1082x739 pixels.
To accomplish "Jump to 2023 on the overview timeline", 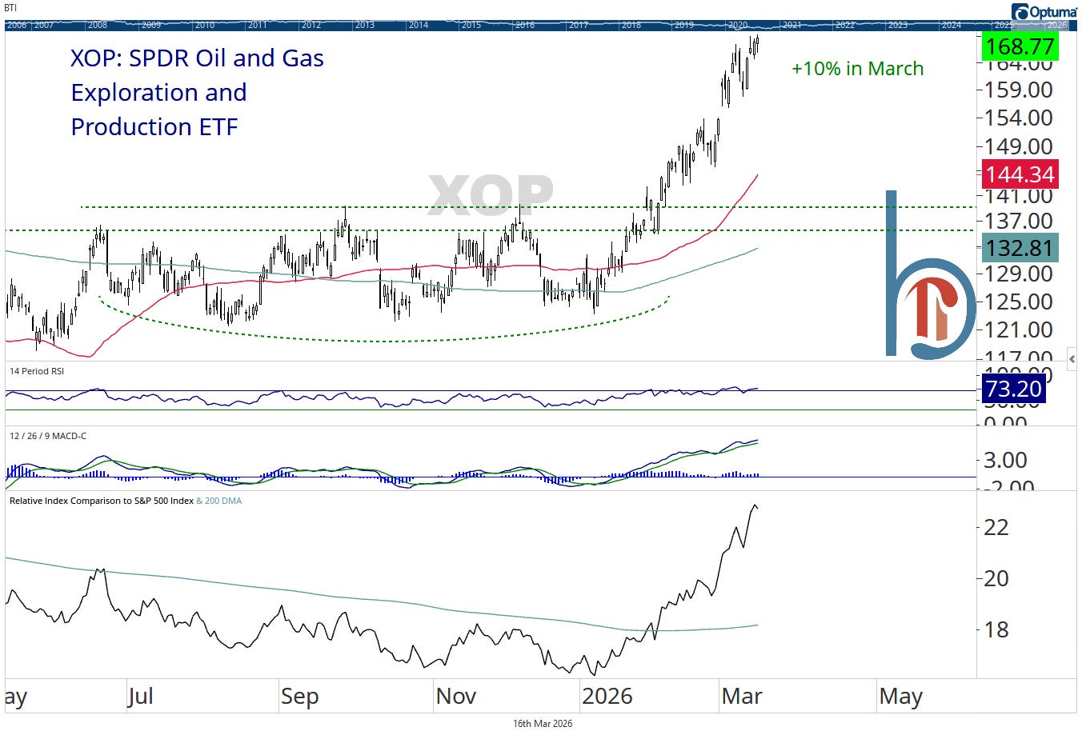I will tap(898, 25).
